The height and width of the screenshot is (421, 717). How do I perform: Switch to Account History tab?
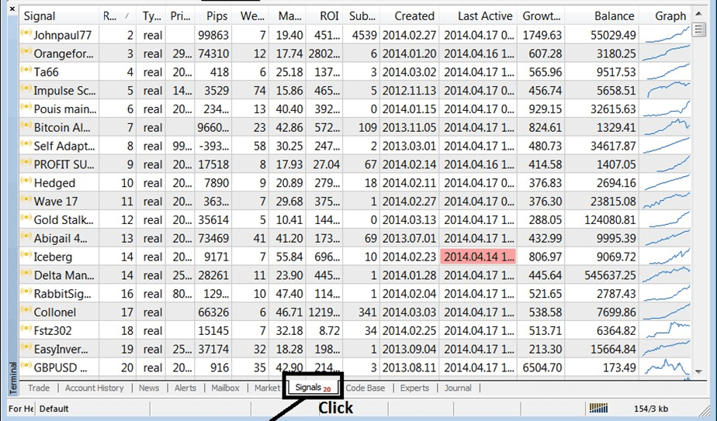(x=94, y=388)
